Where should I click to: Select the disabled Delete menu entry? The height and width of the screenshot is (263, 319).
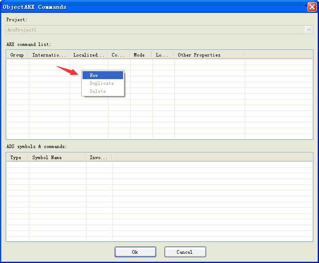click(103, 91)
